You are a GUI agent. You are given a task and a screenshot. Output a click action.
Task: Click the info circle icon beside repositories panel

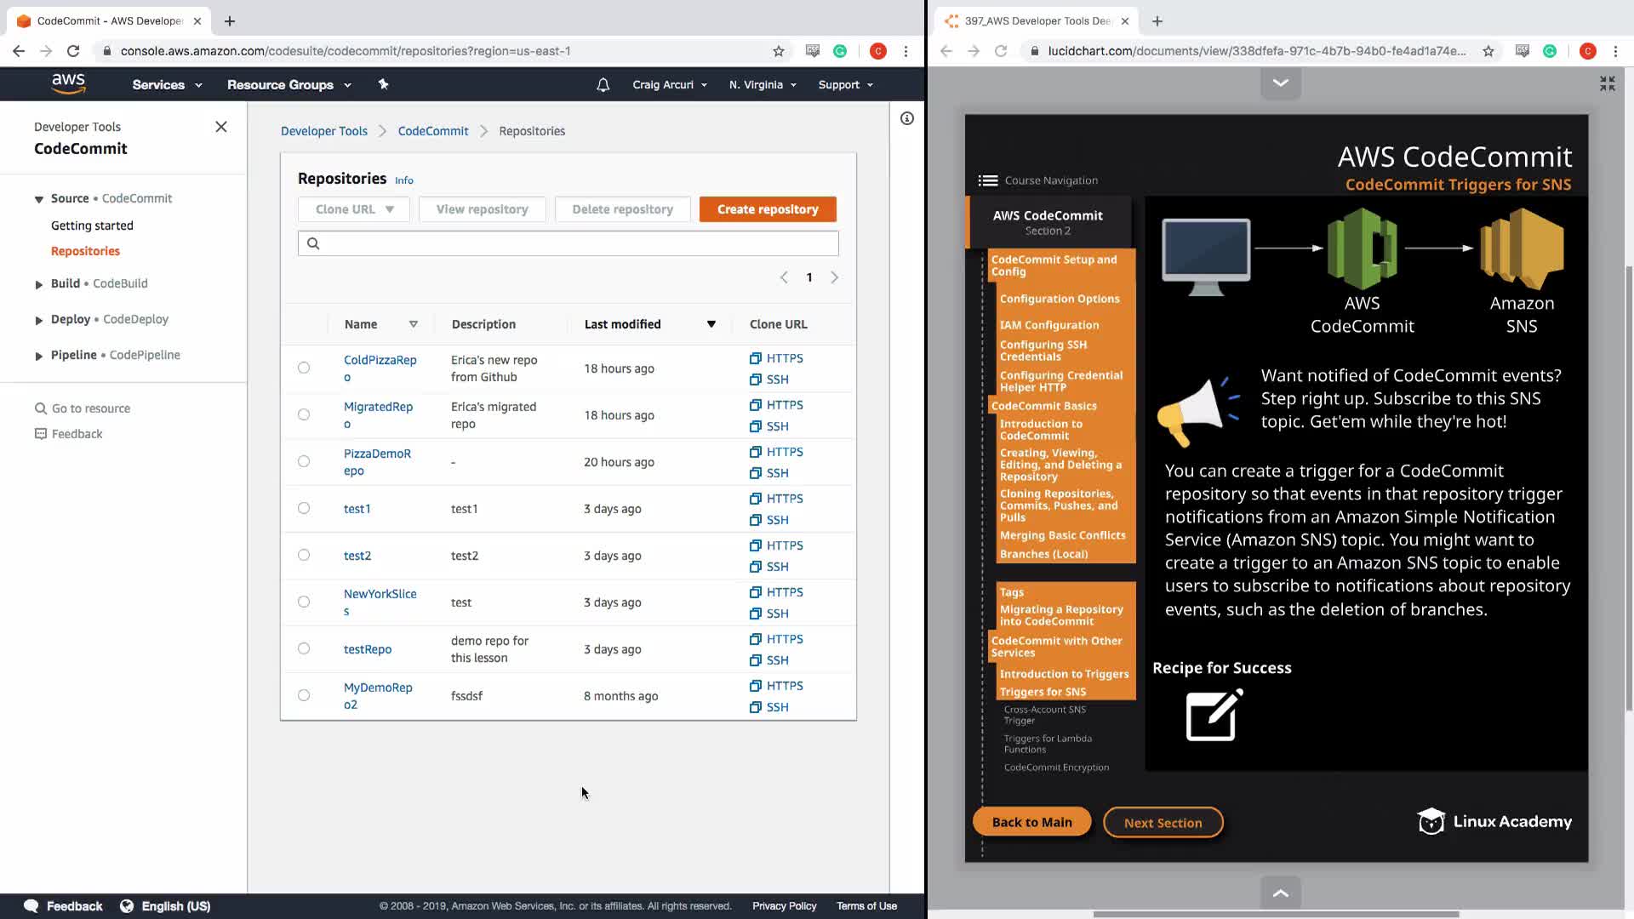point(907,118)
